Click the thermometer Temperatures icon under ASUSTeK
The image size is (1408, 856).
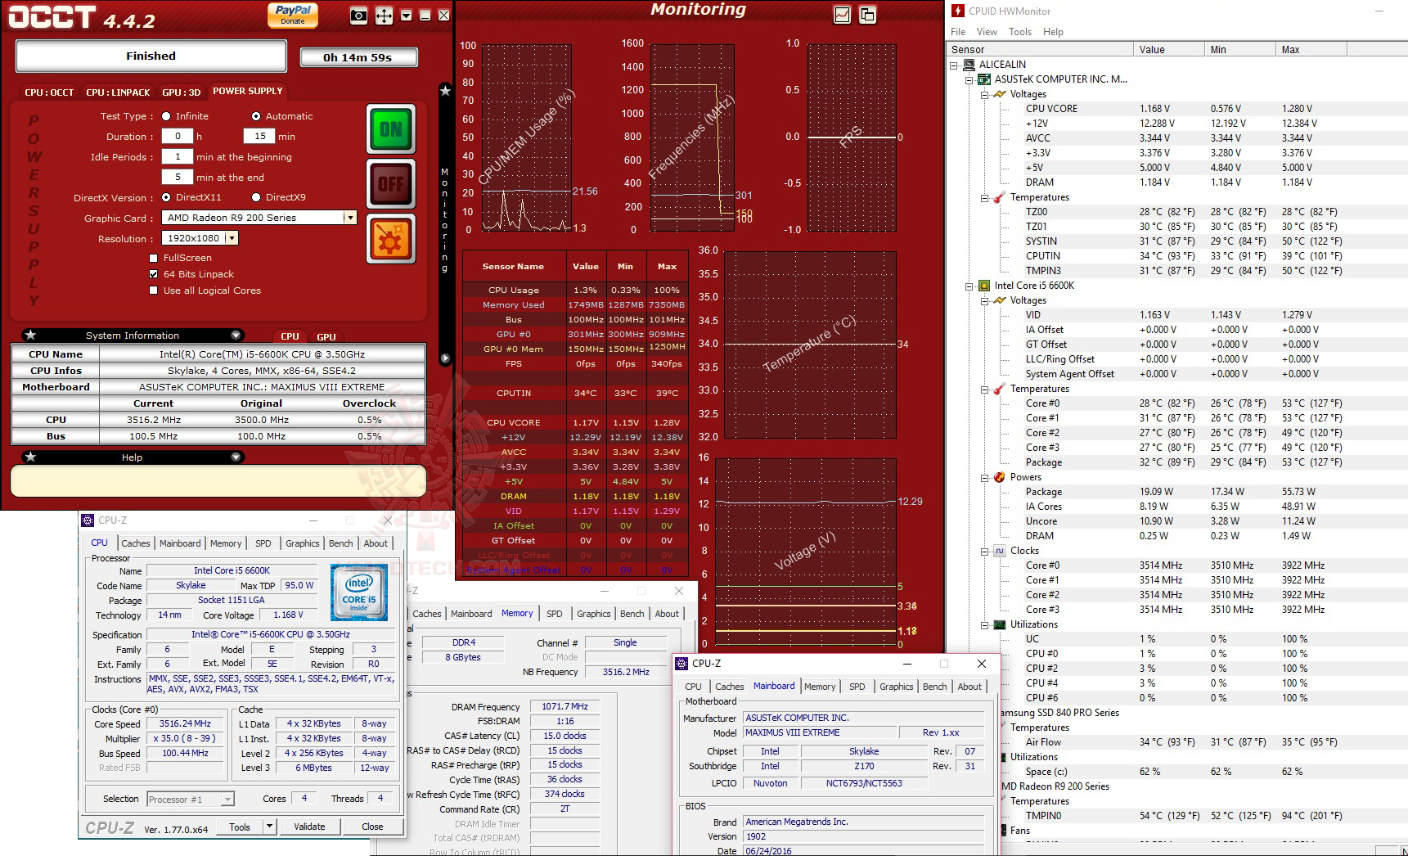[1000, 197]
